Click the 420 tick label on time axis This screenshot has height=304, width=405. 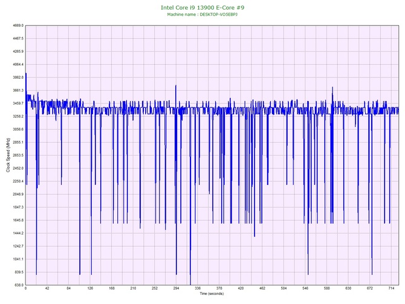(241, 288)
